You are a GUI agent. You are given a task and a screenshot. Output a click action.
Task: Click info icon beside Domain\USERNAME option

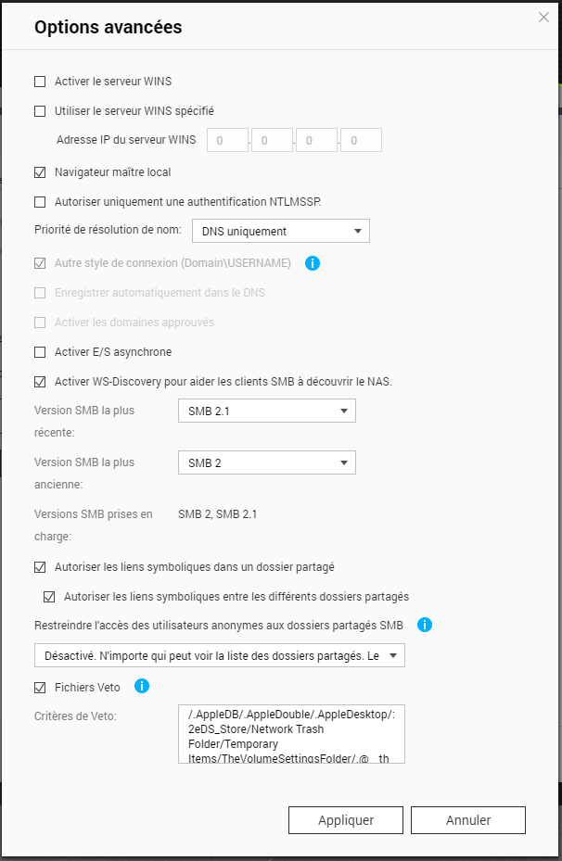coord(313,263)
